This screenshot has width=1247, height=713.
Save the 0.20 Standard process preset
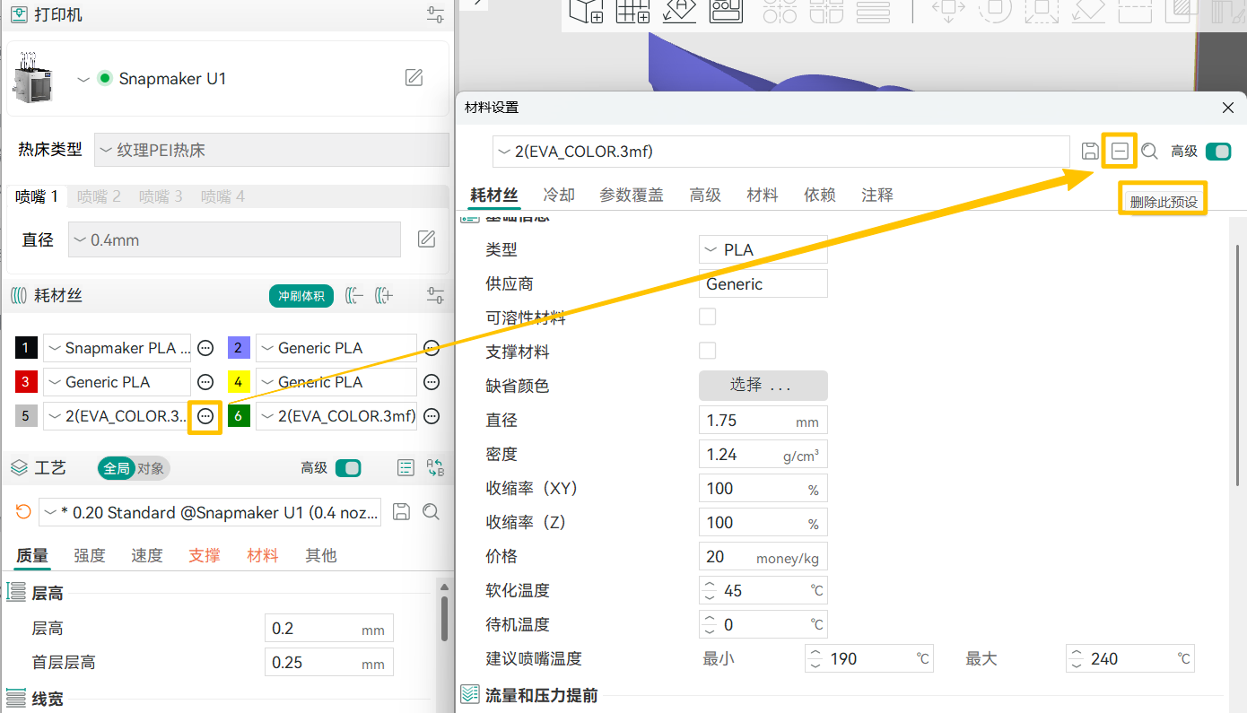(402, 512)
